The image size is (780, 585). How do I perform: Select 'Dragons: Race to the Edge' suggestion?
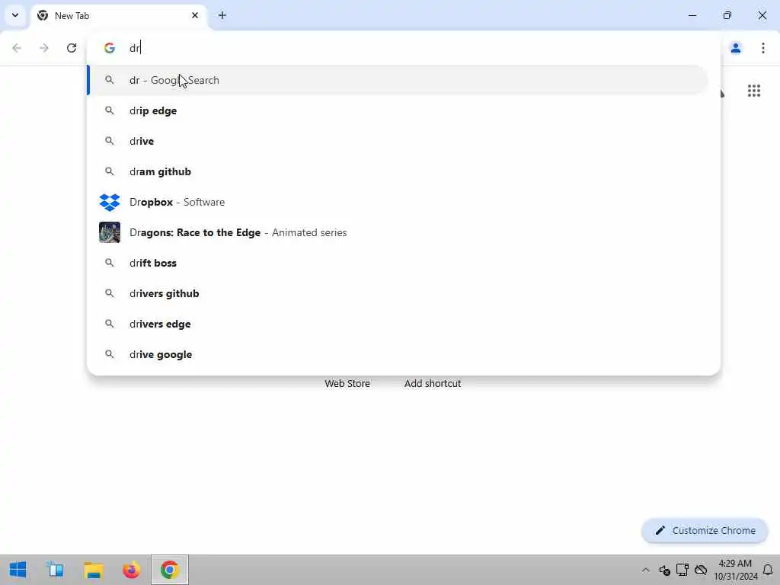(x=398, y=232)
